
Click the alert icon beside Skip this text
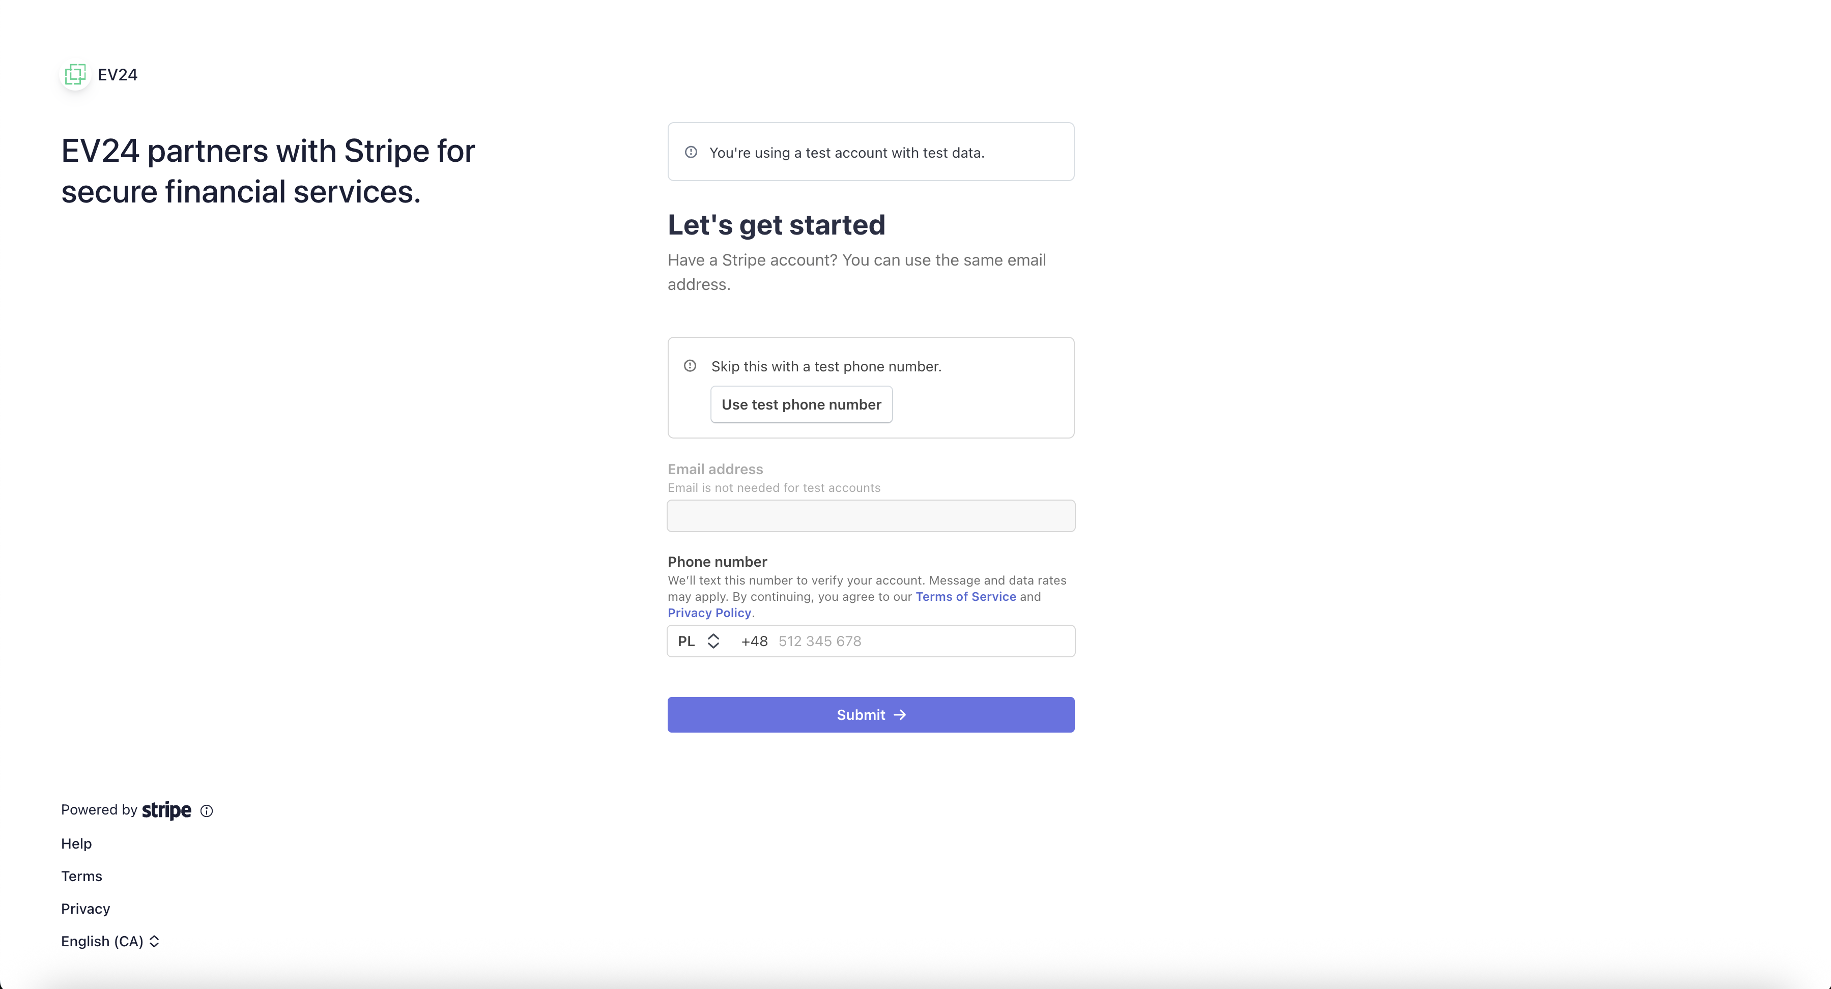tap(690, 366)
